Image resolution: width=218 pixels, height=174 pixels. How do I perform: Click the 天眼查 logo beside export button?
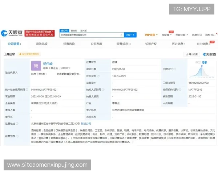click(210, 54)
